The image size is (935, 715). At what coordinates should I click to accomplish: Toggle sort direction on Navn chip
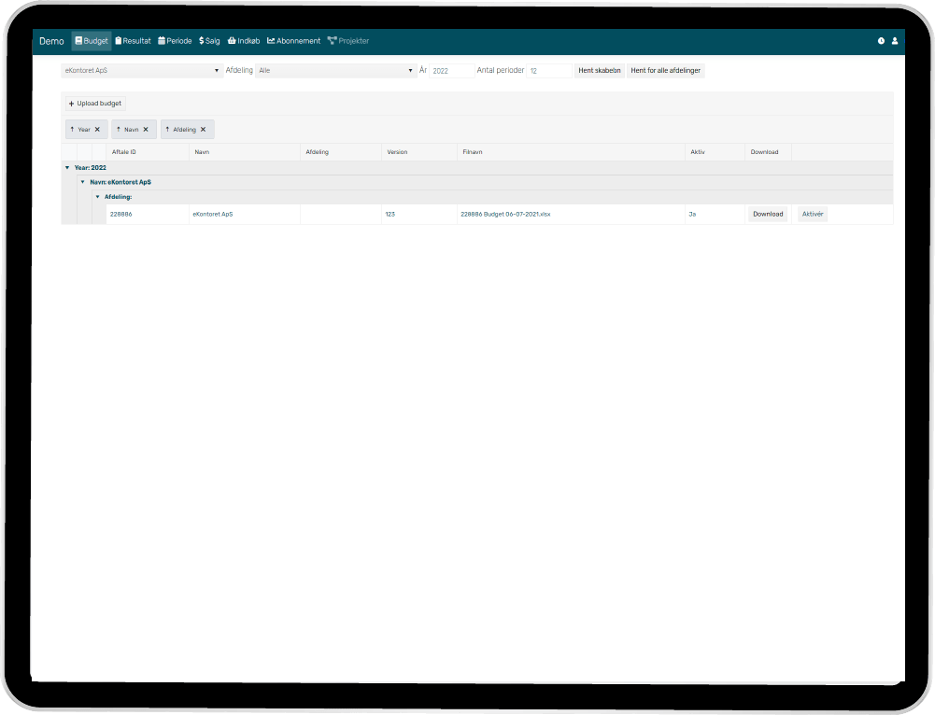pyautogui.click(x=119, y=130)
